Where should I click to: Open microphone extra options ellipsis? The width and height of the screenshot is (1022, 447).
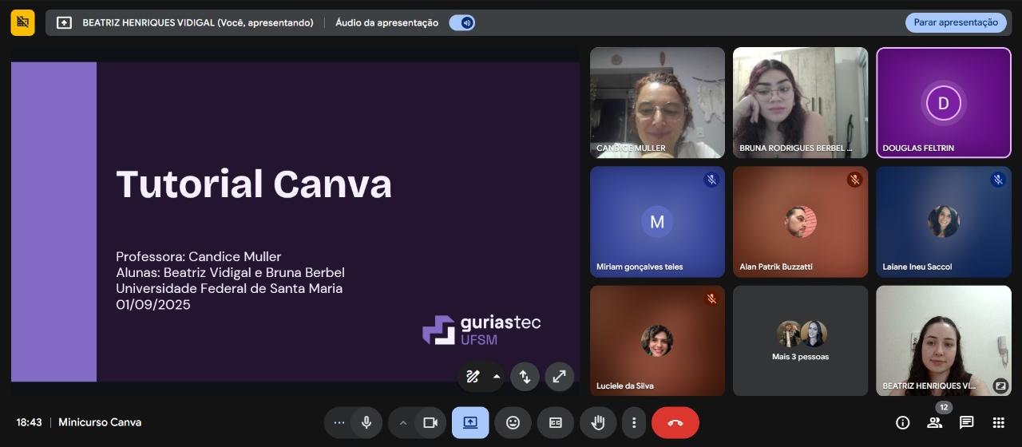339,422
